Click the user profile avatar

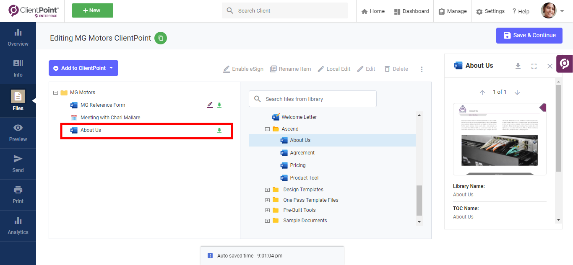pos(549,11)
